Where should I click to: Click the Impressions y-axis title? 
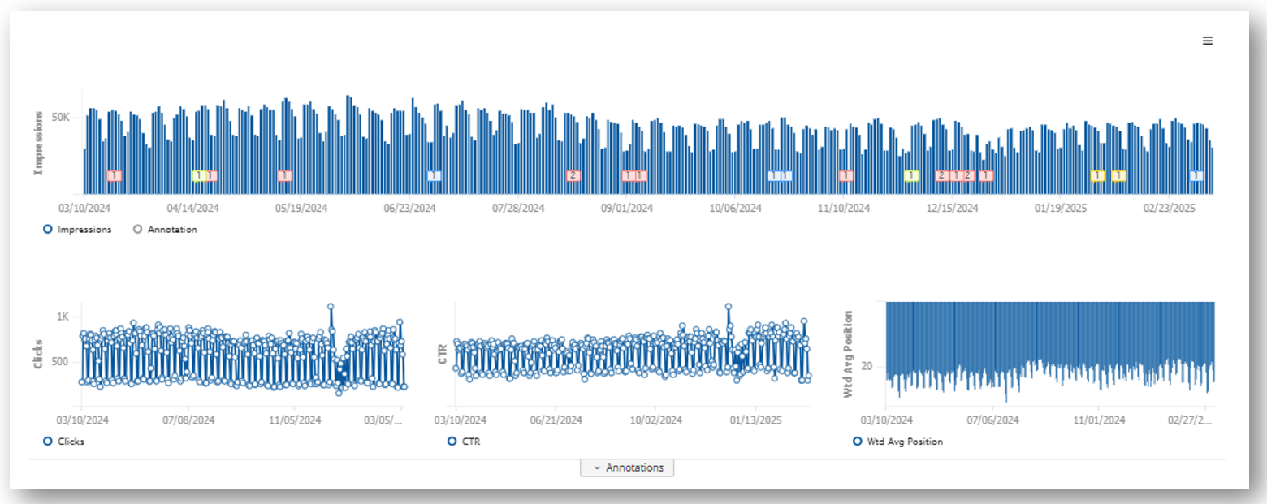pos(38,144)
